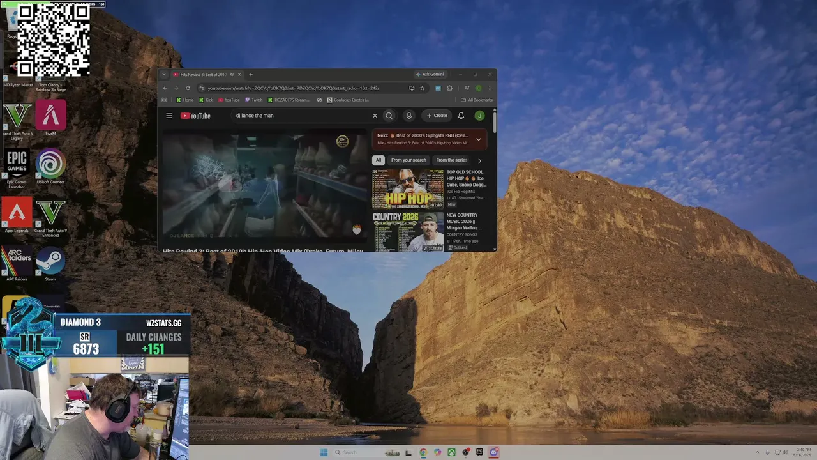Open the YouTube account avatar menu
Viewport: 817px width, 460px height.
(479, 116)
